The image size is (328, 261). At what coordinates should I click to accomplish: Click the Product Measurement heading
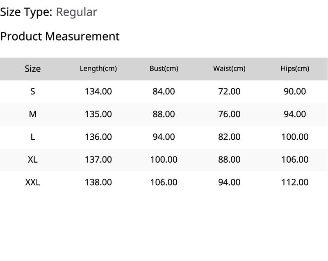click(60, 36)
